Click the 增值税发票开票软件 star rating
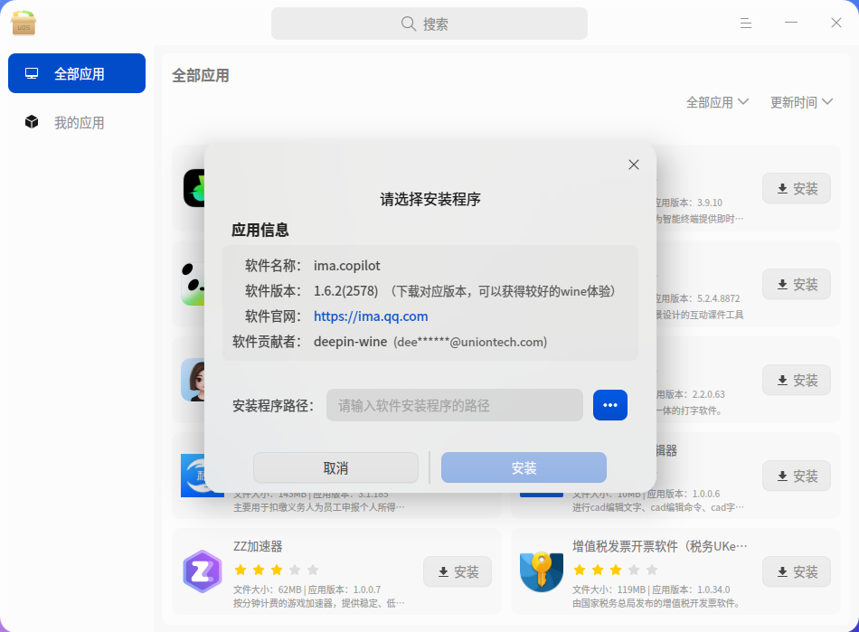 click(x=615, y=570)
